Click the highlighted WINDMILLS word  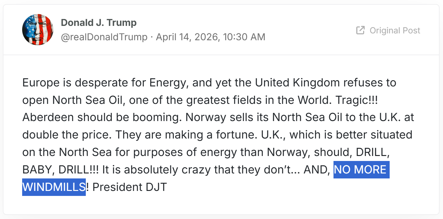click(x=54, y=187)
